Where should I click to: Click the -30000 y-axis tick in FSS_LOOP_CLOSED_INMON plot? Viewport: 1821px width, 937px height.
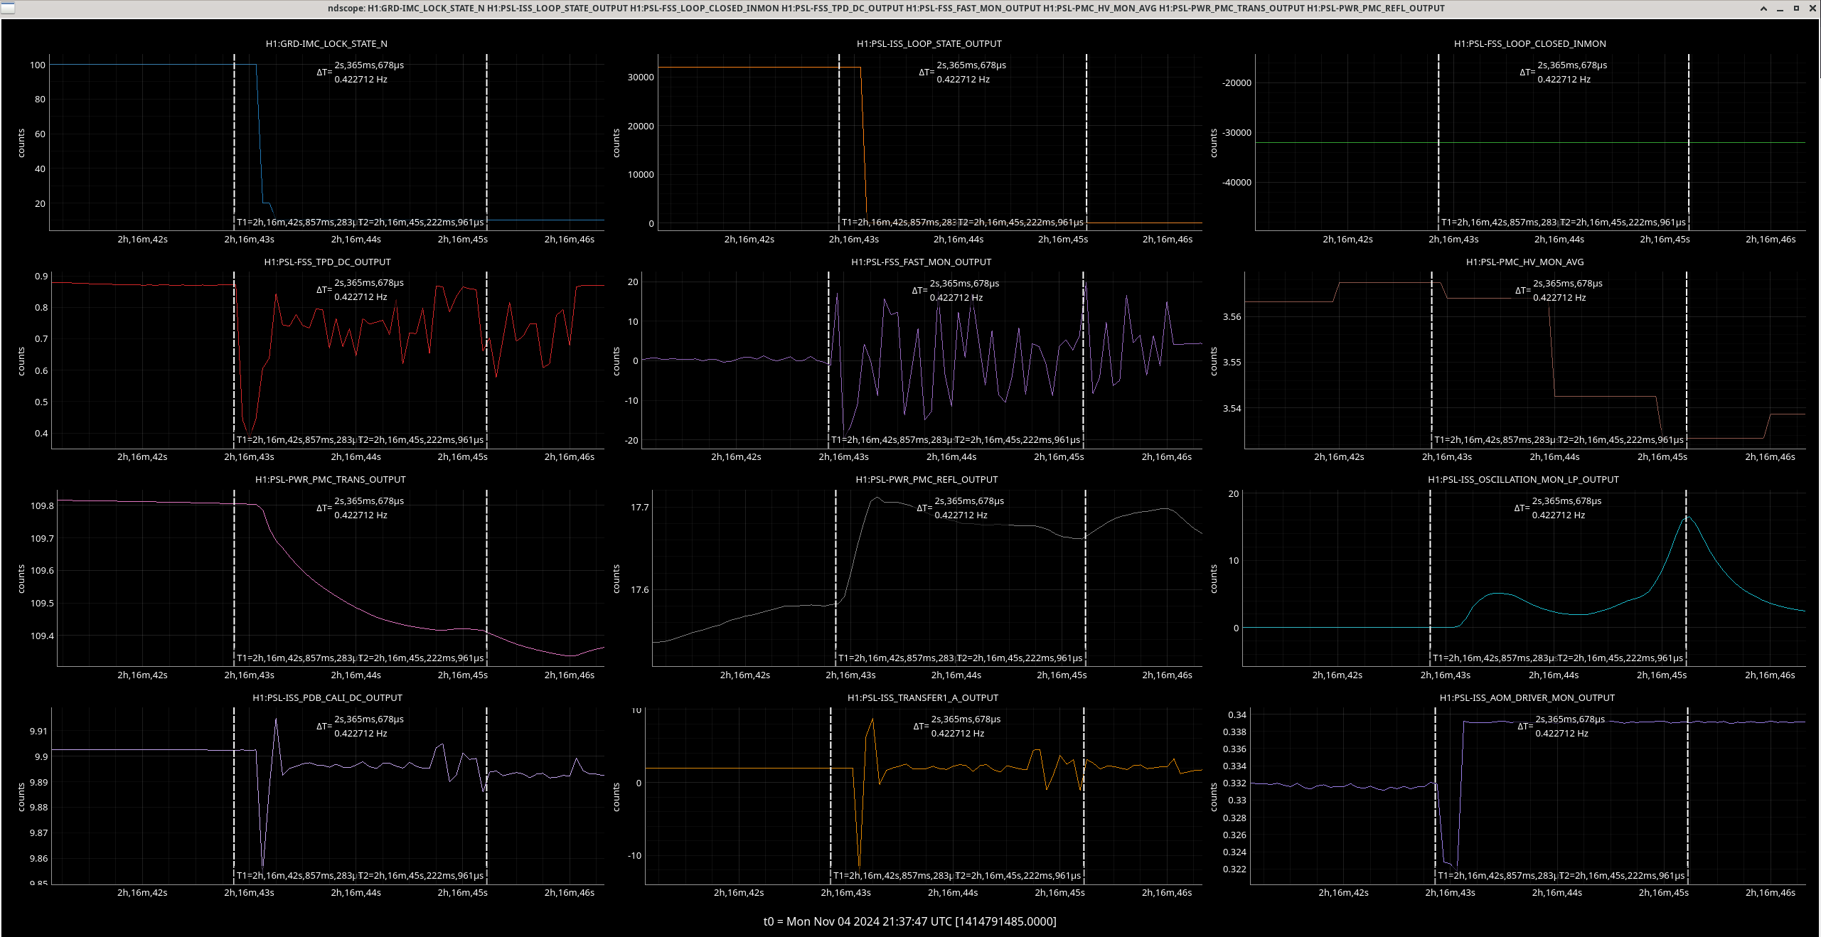point(1237,132)
